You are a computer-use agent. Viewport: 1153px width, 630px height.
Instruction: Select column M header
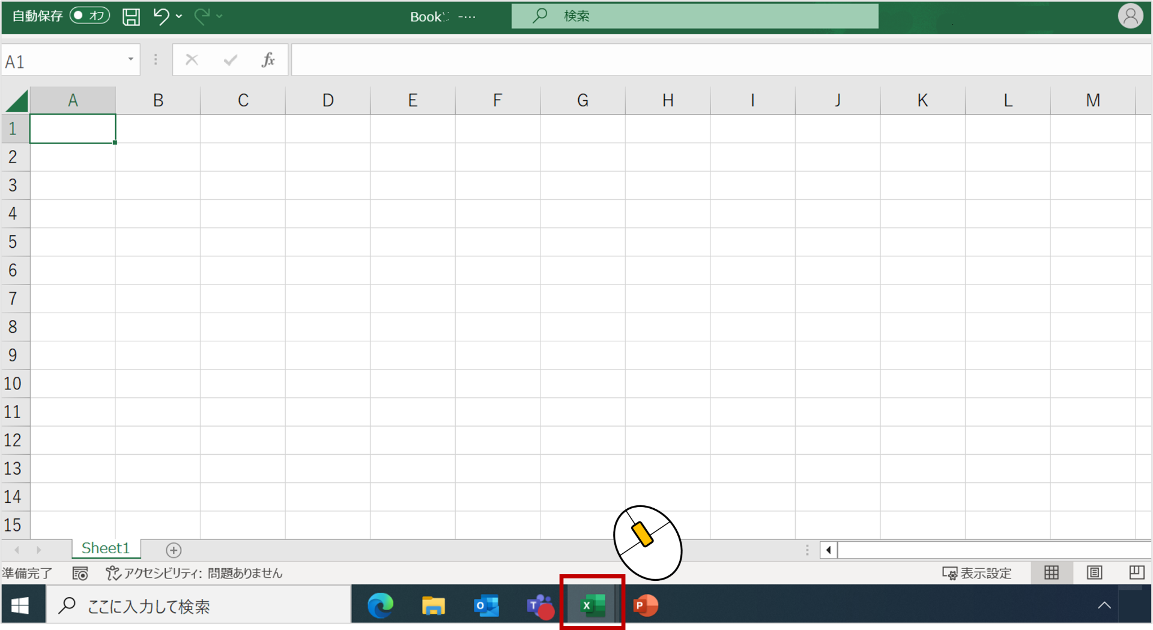tap(1093, 100)
